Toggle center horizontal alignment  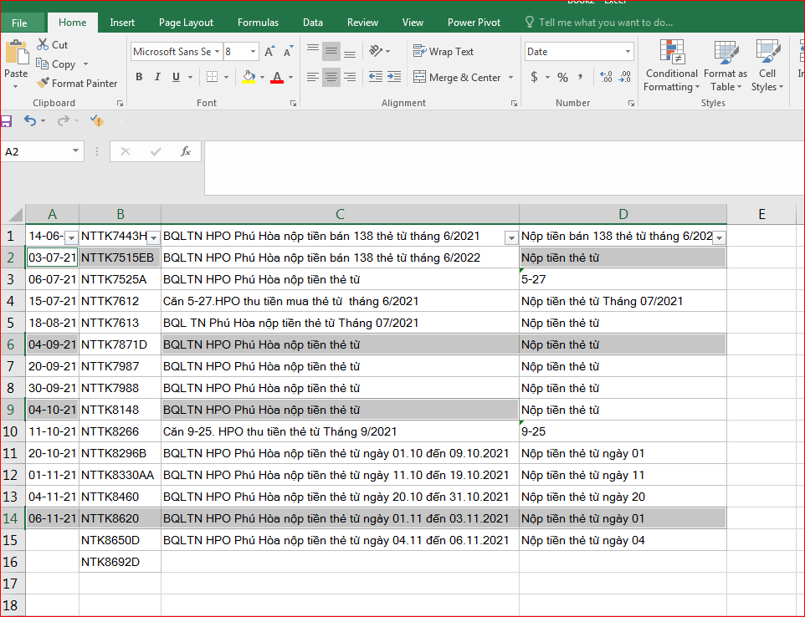(x=331, y=77)
